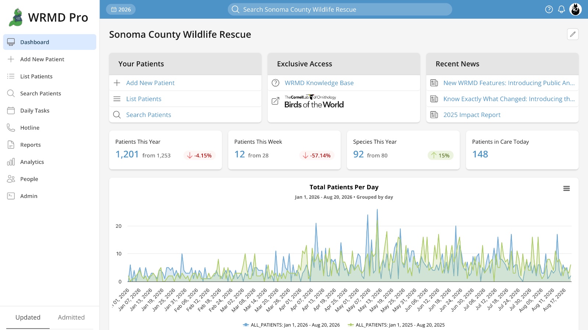Click the Patients in Care Today value 148
Image resolution: width=588 pixels, height=330 pixels.
point(480,154)
